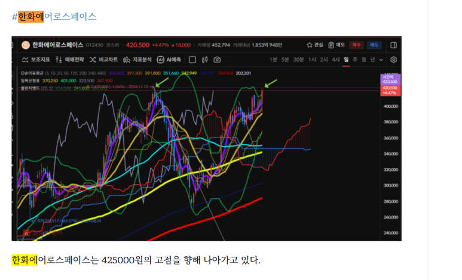The height and width of the screenshot is (280, 462).
Task: Select the 년 yearly timeframe
Action: (373, 60)
